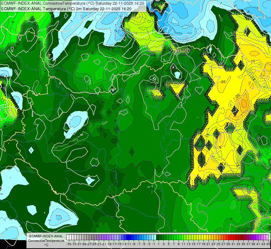The height and width of the screenshot is (249, 271).
Task: Select the bright green swatch above value 9
Action: [x=177, y=237]
